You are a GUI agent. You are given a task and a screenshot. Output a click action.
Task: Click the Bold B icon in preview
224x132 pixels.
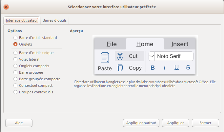coord(152,68)
